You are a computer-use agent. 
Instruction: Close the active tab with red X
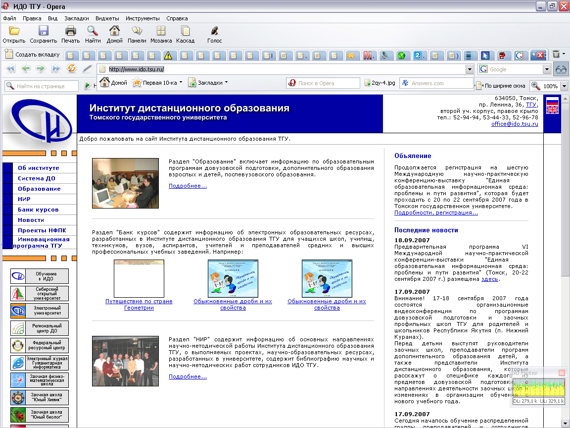540,55
